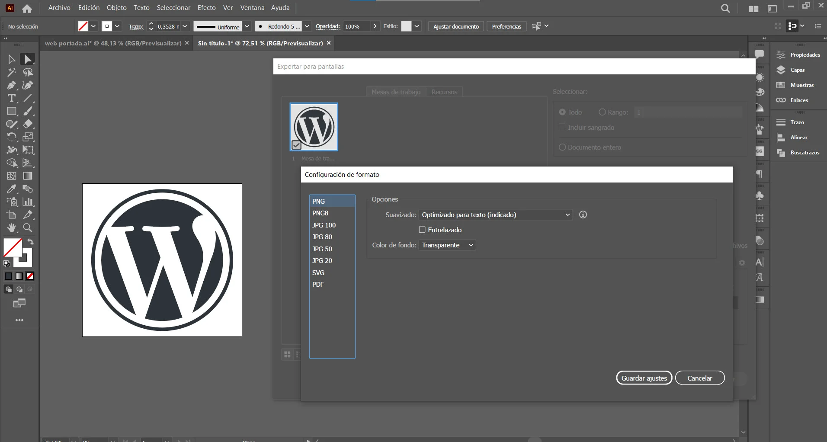Viewport: 827px width, 442px height.
Task: Toggle the Incluir sangrado checkbox
Action: [x=562, y=127]
